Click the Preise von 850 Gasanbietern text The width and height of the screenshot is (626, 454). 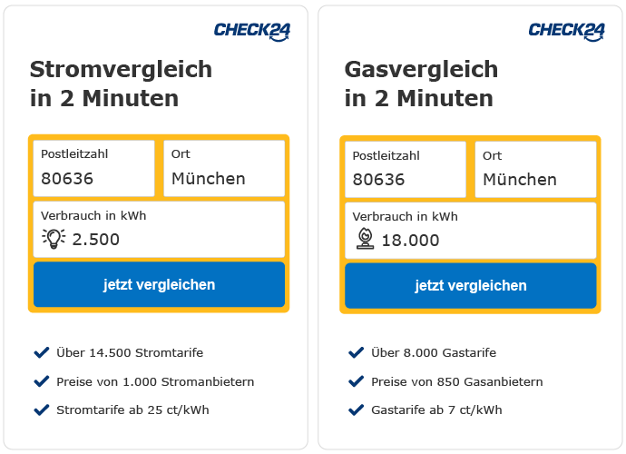click(x=457, y=381)
